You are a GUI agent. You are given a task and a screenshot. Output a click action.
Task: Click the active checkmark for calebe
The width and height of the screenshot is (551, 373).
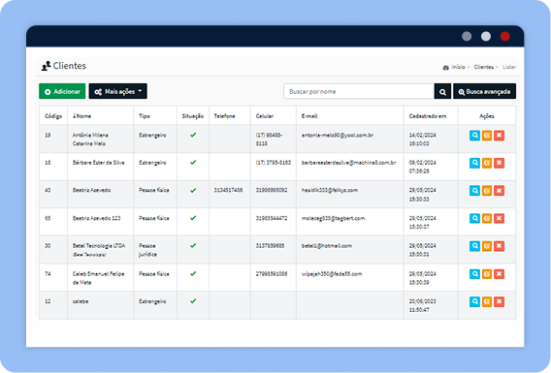click(193, 301)
